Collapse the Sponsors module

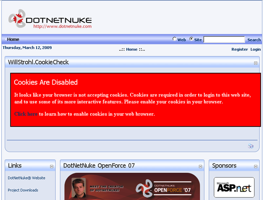(256, 167)
